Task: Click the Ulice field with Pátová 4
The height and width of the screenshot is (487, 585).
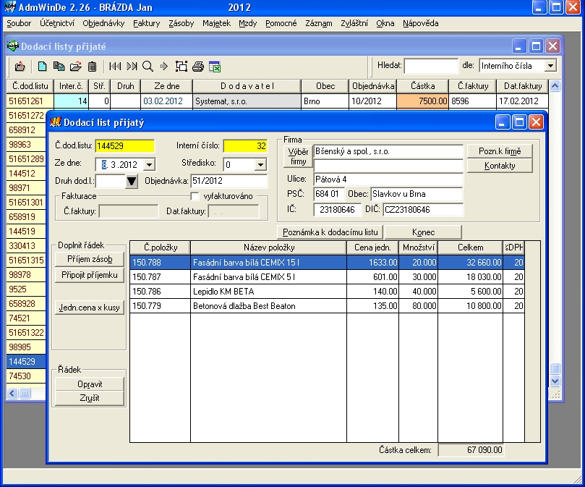Action: tap(388, 179)
